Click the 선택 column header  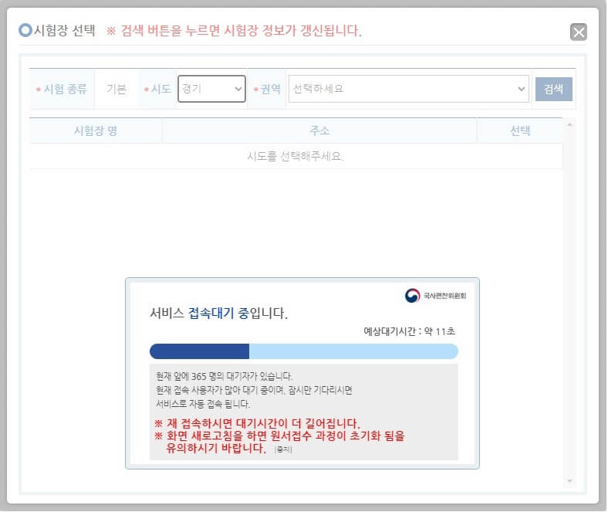[x=519, y=131]
